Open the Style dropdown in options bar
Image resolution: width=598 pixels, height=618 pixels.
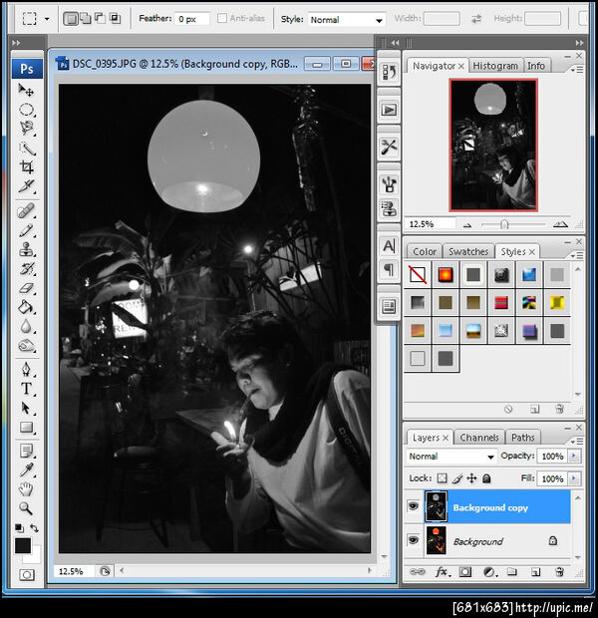(346, 19)
